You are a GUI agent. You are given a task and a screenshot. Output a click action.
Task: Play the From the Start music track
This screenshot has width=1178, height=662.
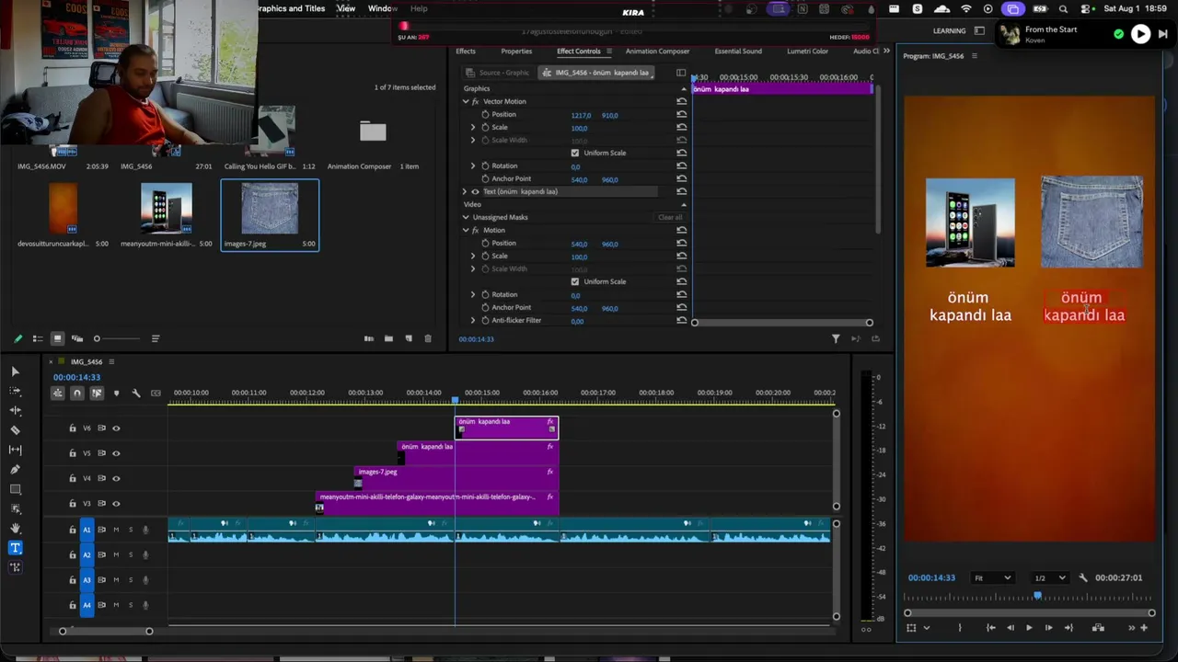click(x=1140, y=34)
